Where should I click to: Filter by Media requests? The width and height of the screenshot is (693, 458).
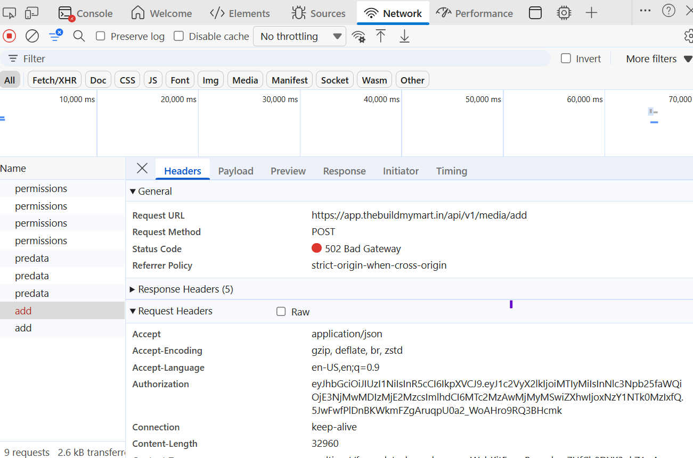coord(245,80)
